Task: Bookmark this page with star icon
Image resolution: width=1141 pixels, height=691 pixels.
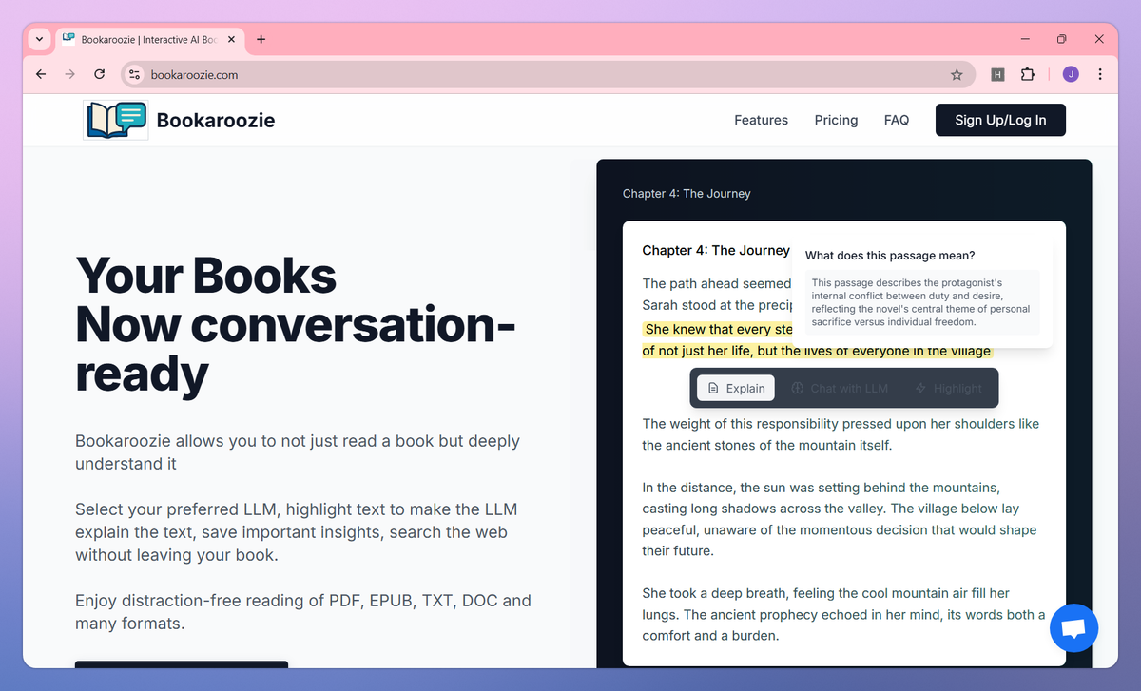Action: 957,74
